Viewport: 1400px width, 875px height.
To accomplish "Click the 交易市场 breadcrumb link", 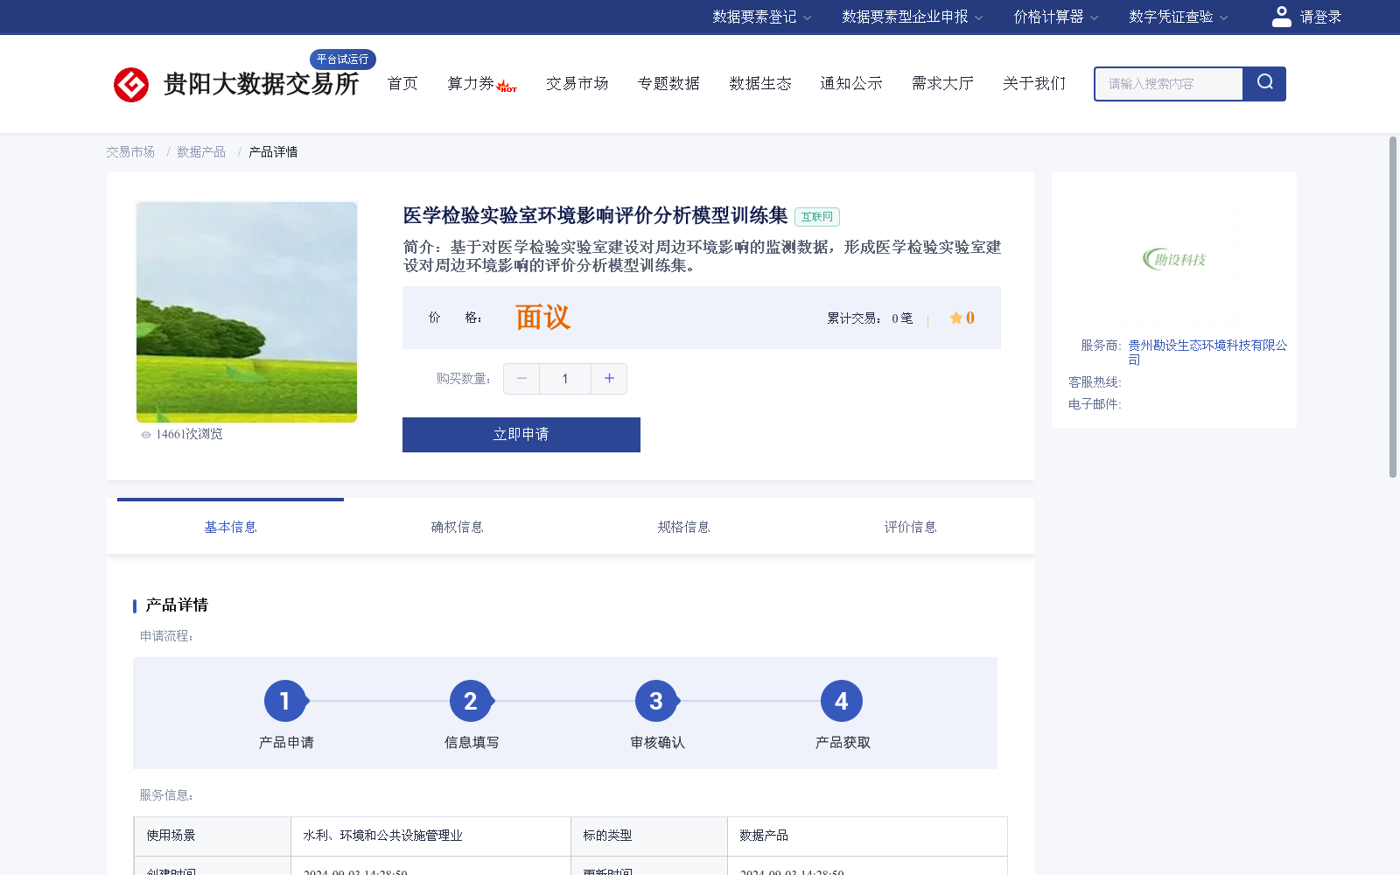I will pos(130,152).
